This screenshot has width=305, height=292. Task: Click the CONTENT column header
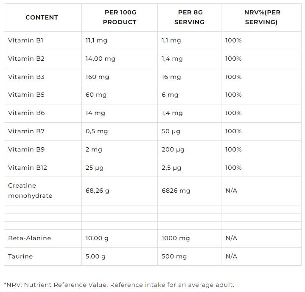tap(42, 17)
